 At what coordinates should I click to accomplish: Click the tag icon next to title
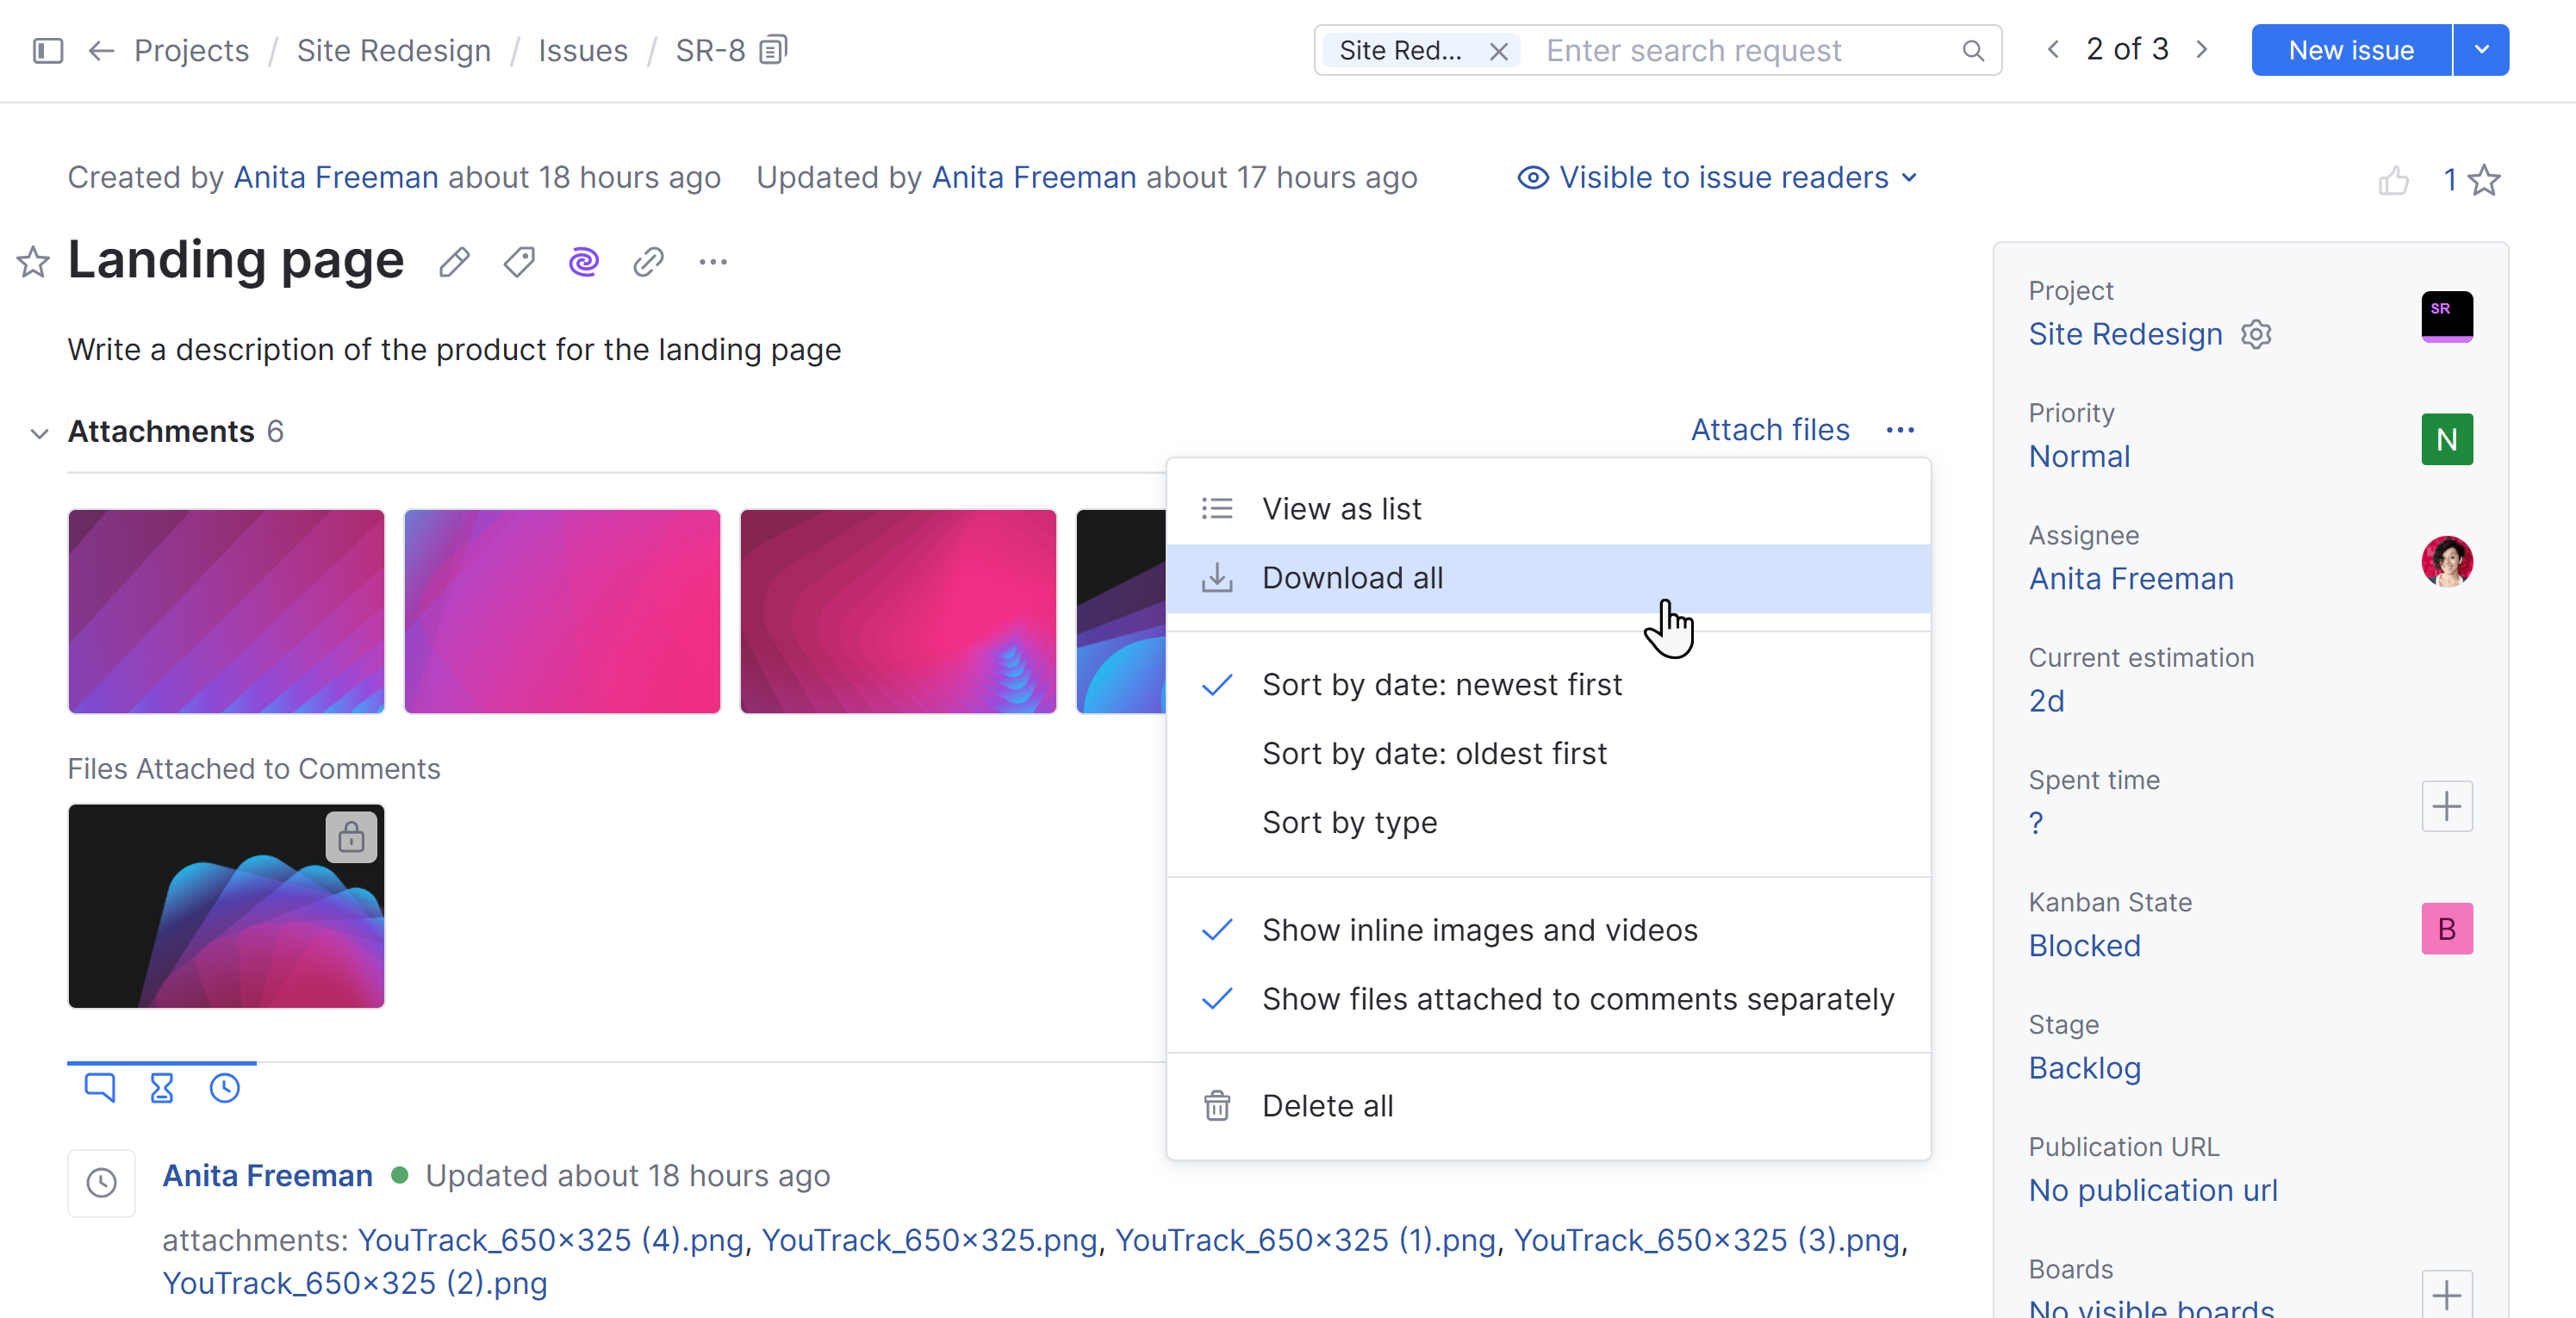[519, 262]
